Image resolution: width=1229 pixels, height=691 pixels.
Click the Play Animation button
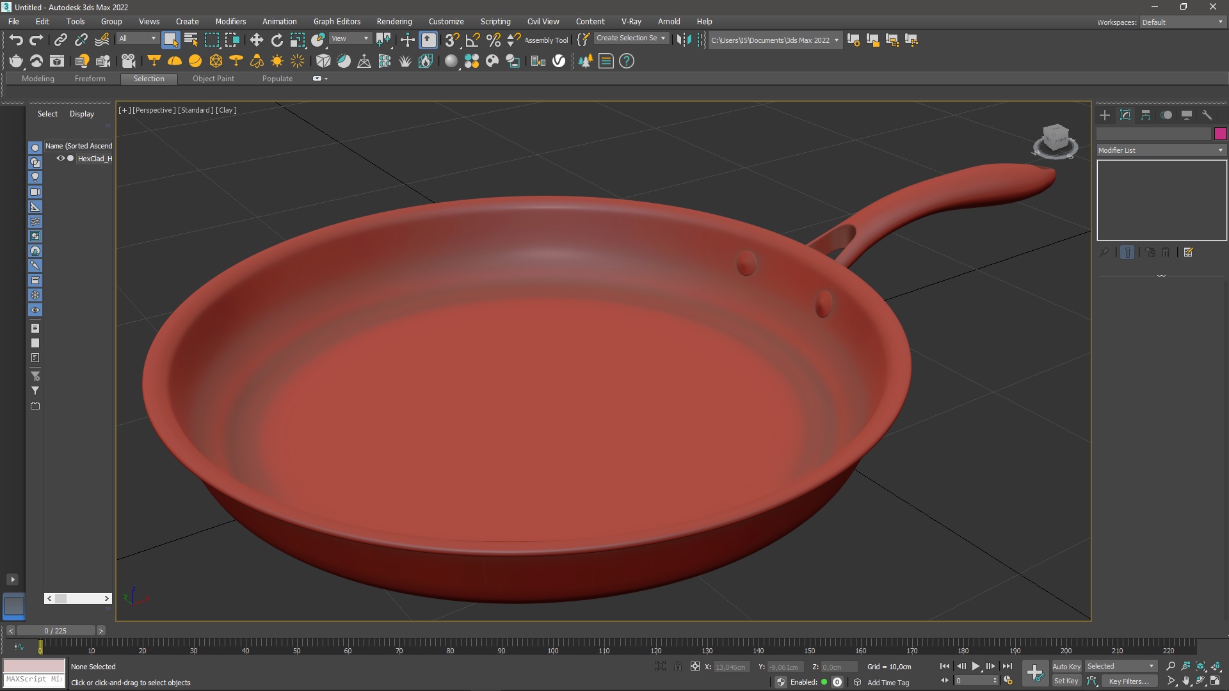[x=976, y=667]
